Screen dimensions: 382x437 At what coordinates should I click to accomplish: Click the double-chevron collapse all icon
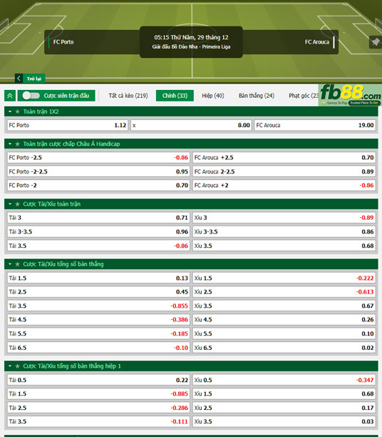(x=10, y=96)
